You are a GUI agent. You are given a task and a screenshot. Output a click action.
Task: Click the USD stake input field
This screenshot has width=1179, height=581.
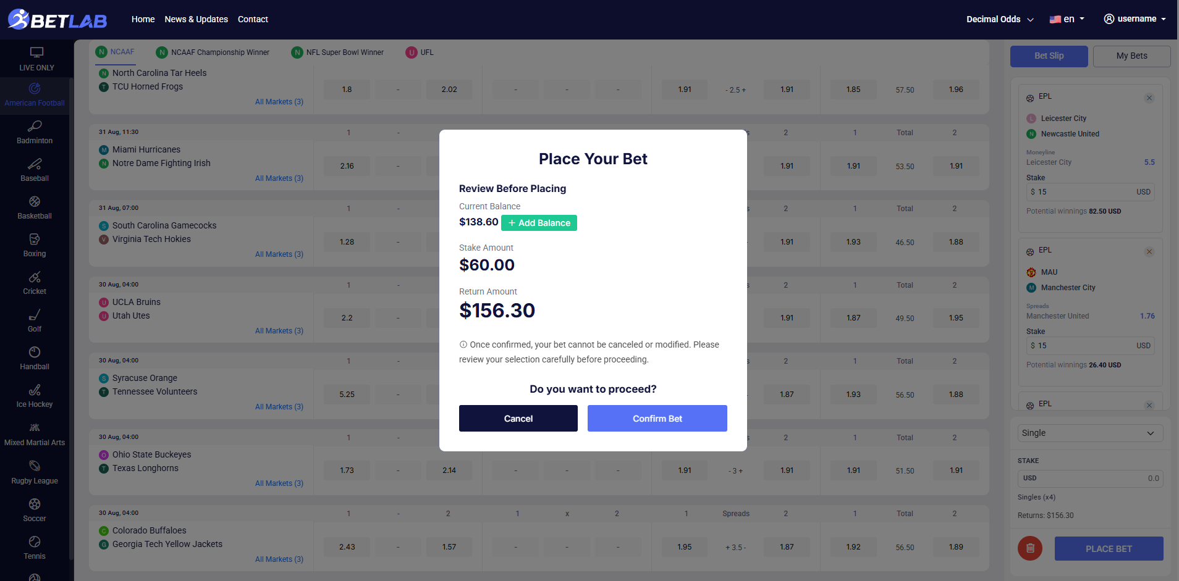(1090, 479)
